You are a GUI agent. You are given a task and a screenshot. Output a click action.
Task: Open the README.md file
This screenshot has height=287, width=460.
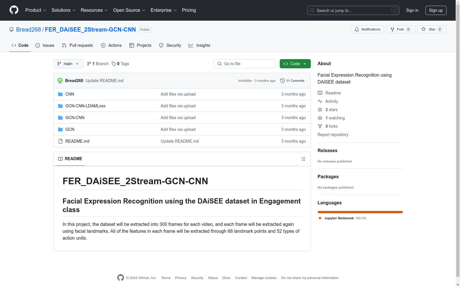[77, 141]
